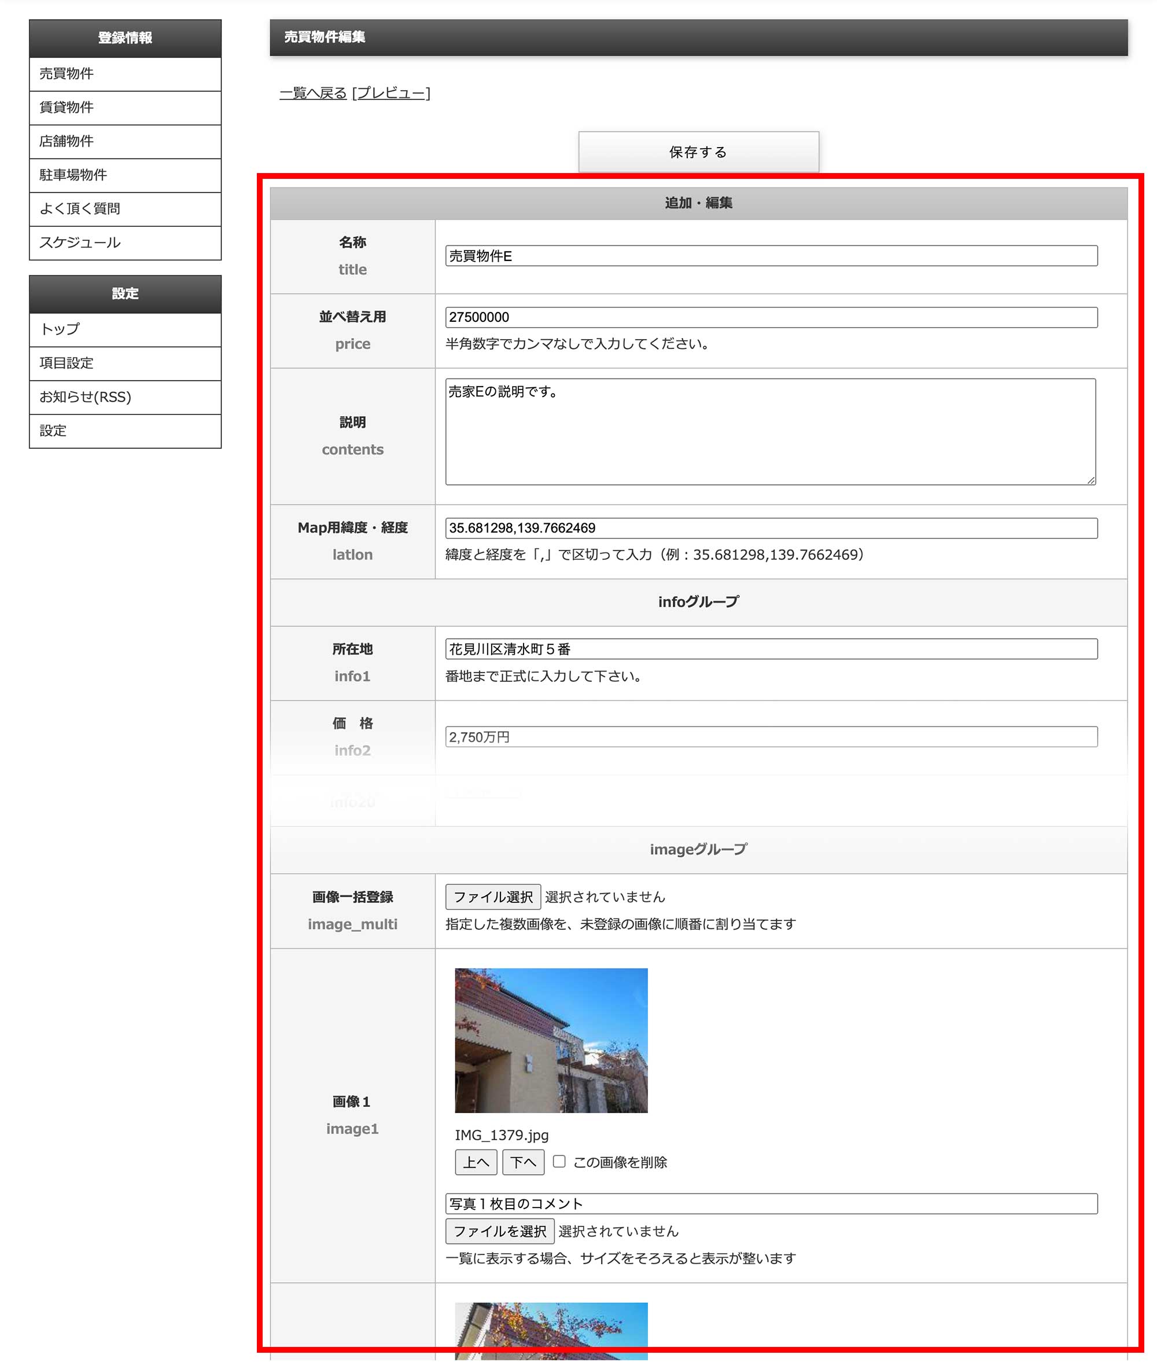Open 賃貸物件 in the sidebar
Image resolution: width=1157 pixels, height=1362 pixels.
[x=124, y=108]
